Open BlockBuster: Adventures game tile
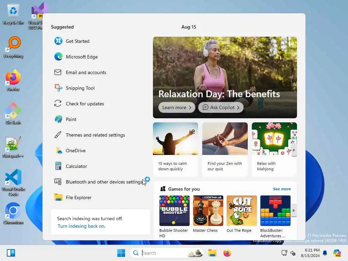Screen dimensions: 348x261 point(275,216)
